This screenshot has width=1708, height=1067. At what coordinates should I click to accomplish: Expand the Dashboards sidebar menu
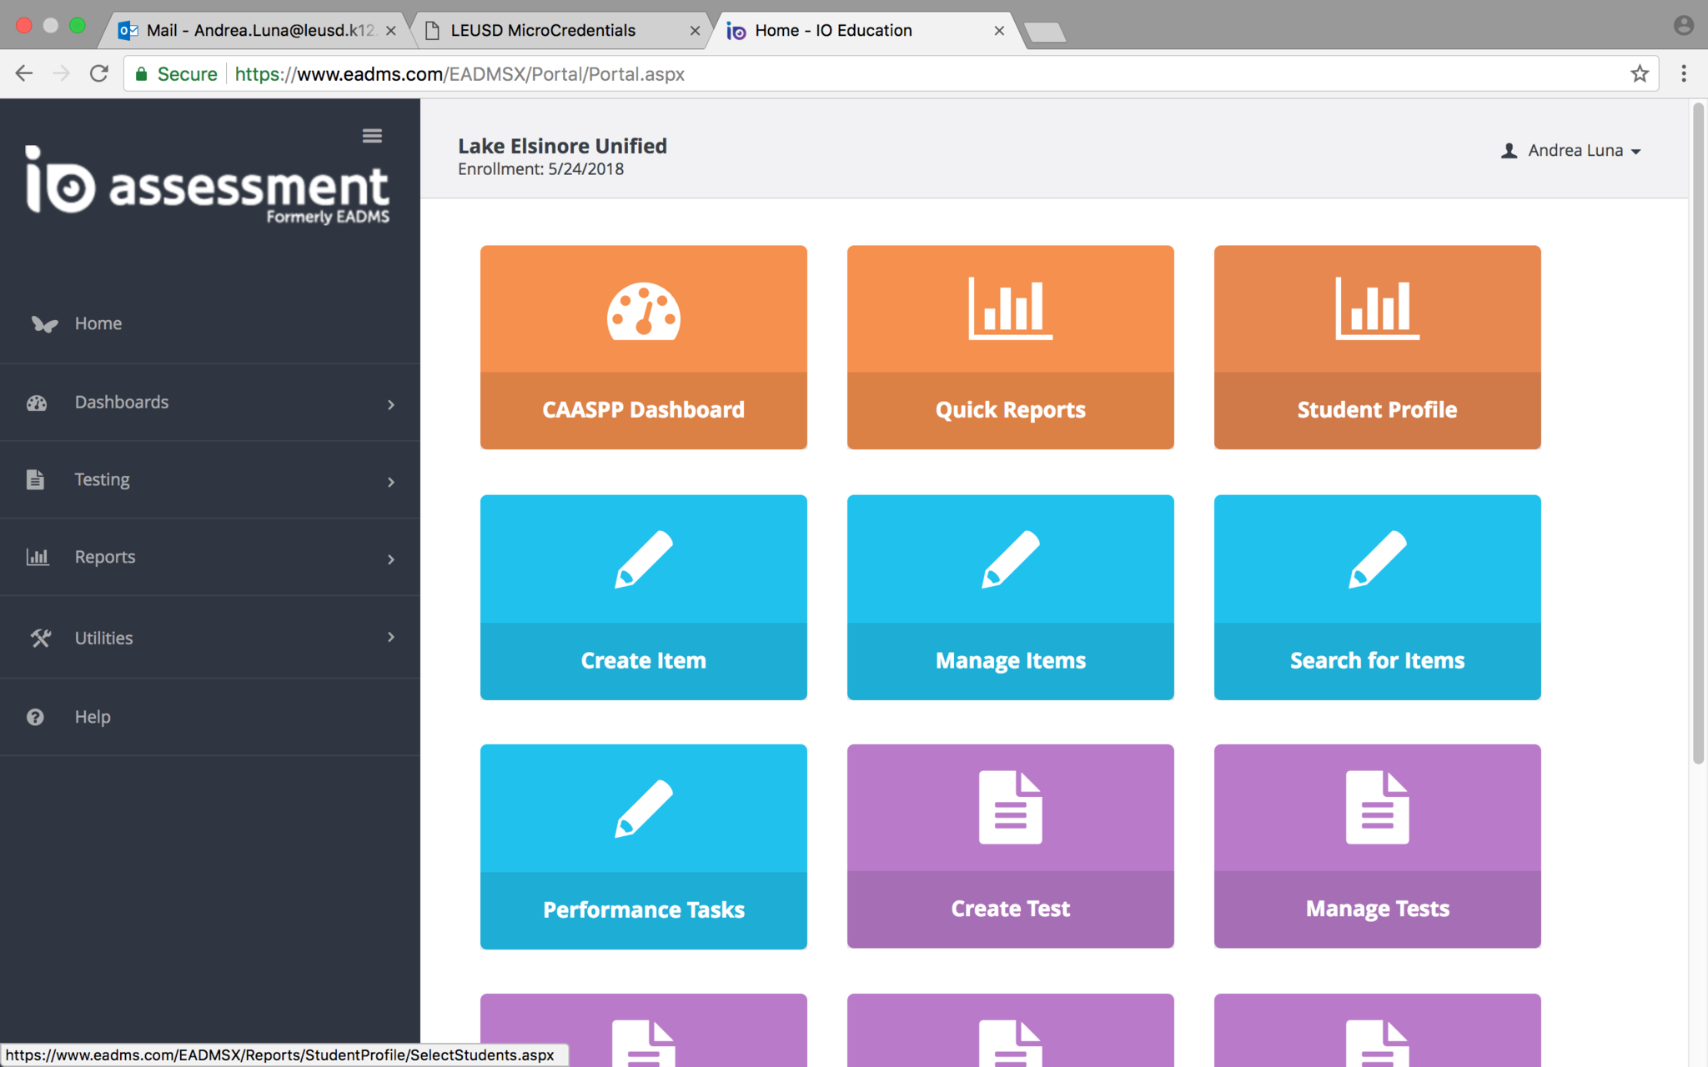pos(208,403)
